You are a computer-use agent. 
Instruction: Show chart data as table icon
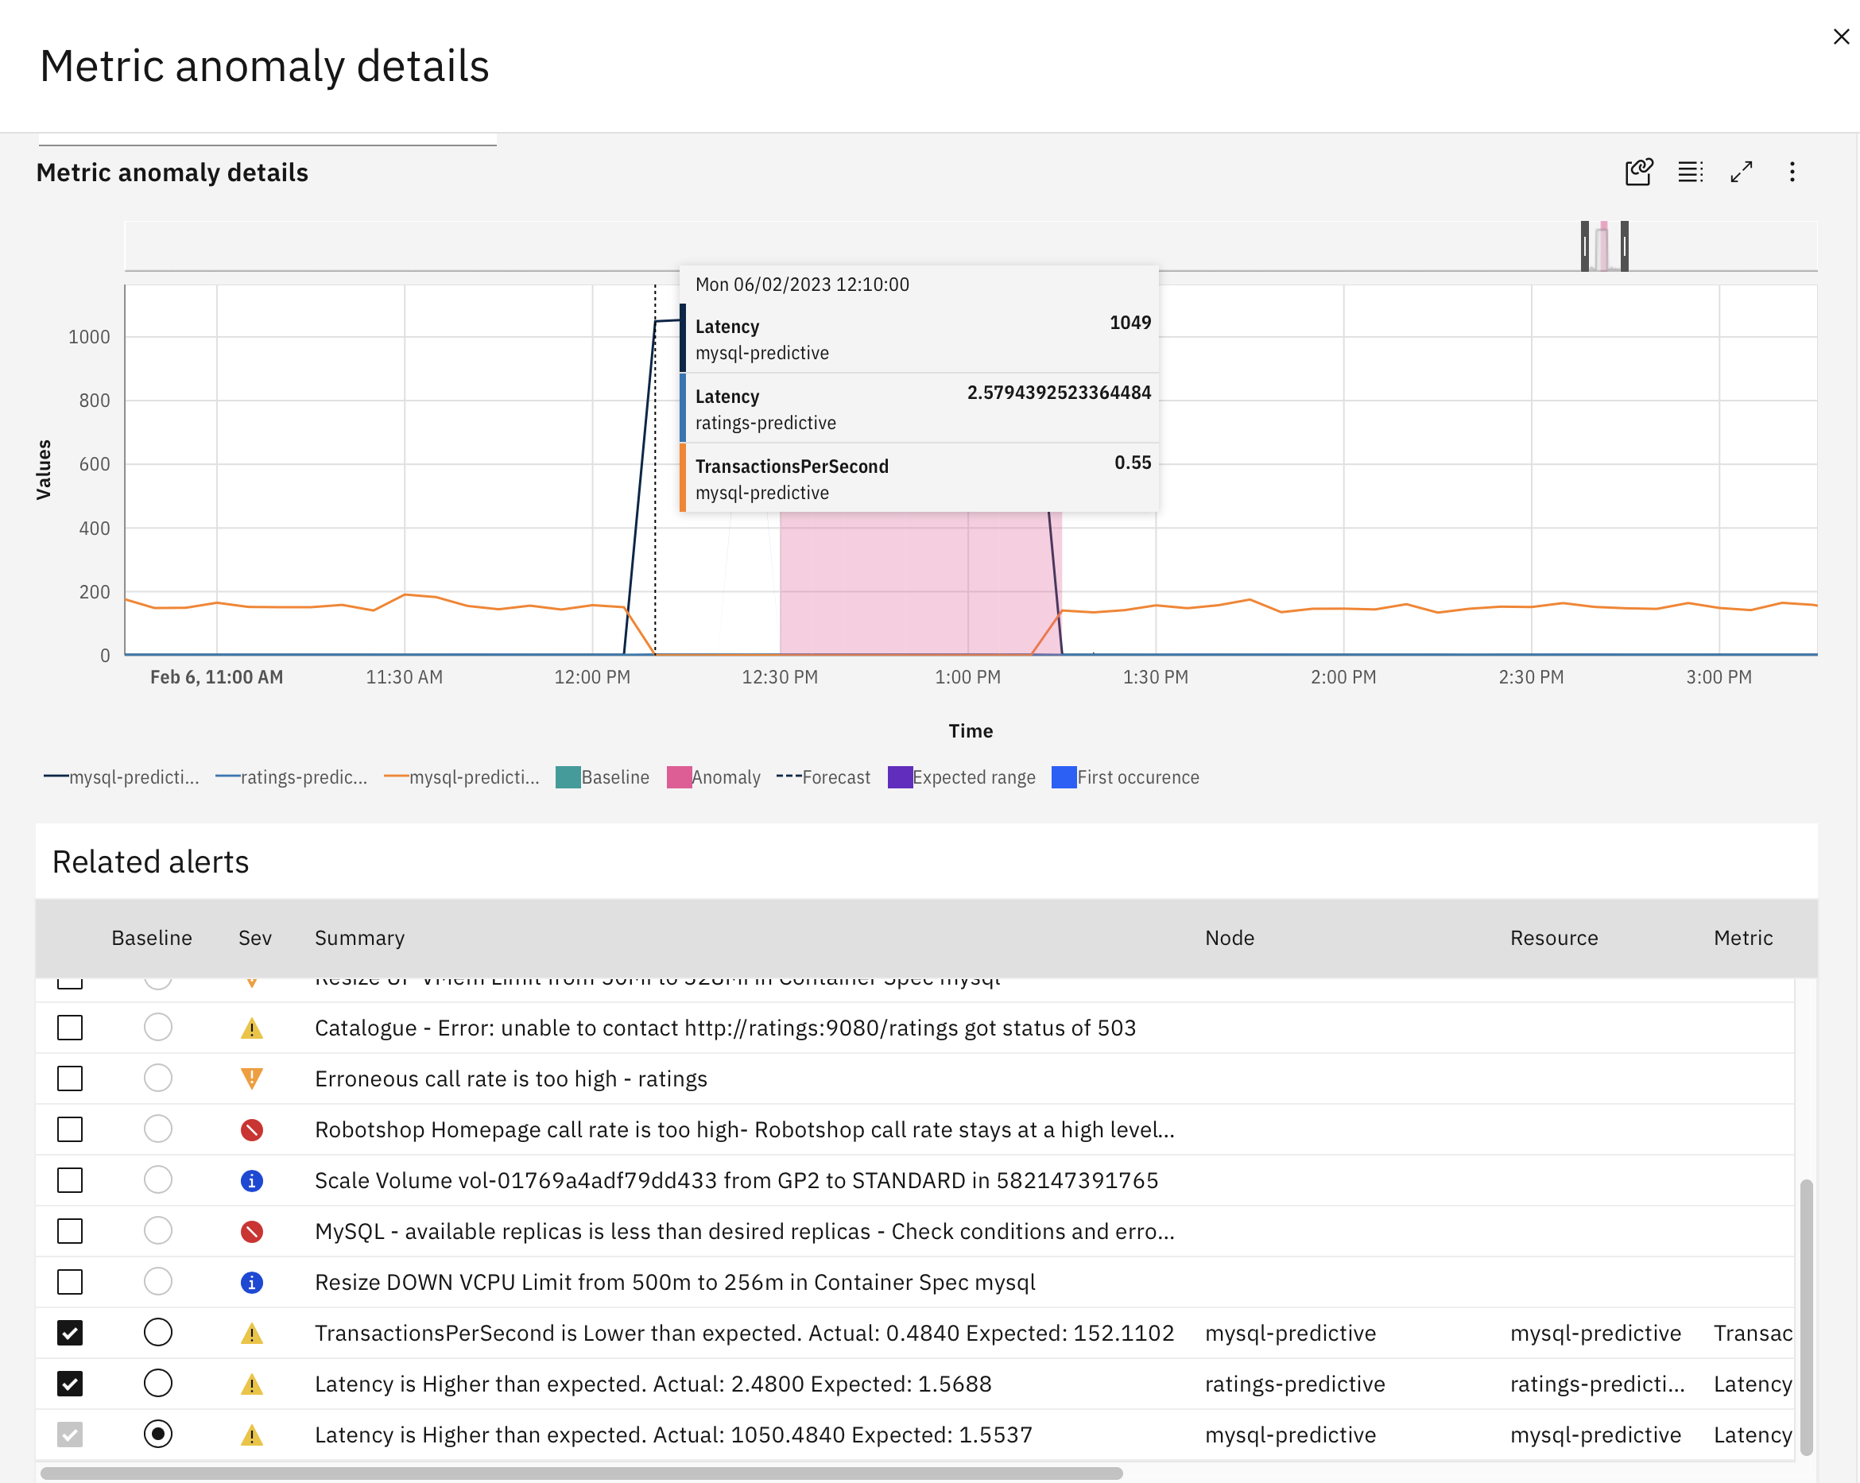pos(1690,172)
